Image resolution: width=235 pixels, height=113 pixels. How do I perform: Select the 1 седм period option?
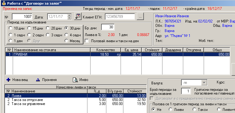11,35
